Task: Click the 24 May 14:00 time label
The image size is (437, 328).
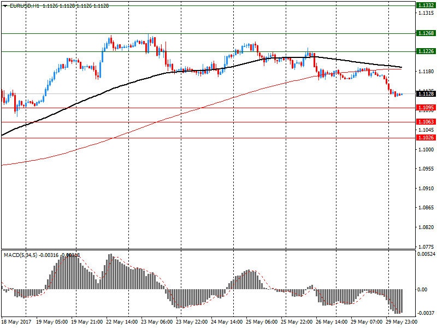Action: pos(227,321)
